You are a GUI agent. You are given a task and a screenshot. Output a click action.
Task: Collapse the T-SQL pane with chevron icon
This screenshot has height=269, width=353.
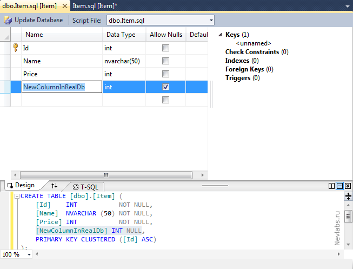(348, 186)
